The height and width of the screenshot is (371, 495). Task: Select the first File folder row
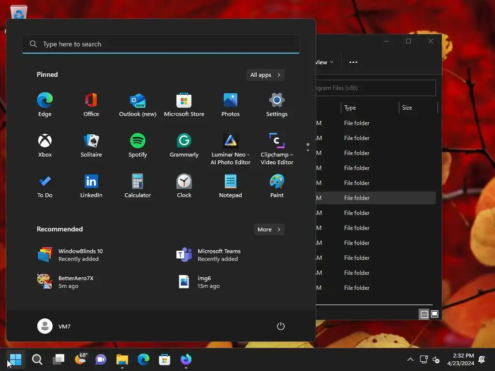(376, 123)
